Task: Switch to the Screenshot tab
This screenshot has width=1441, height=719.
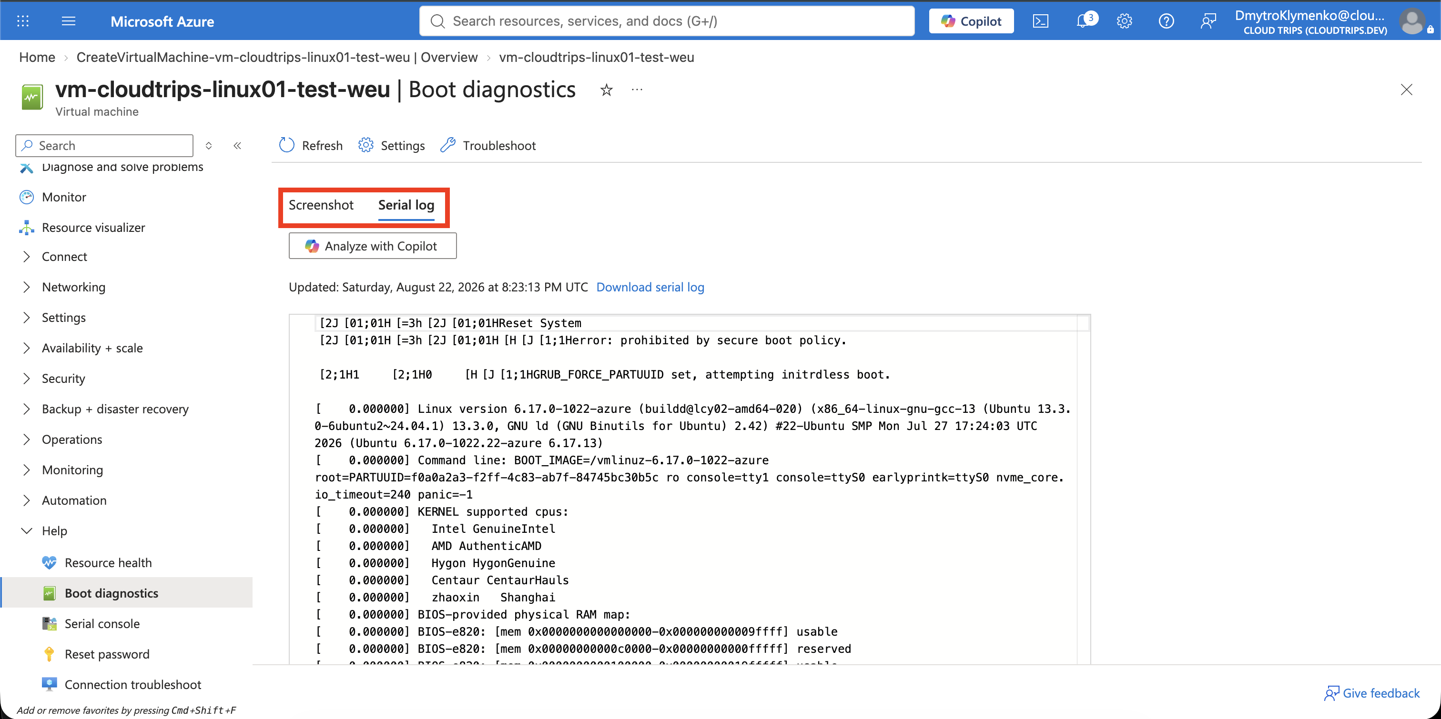Action: pos(321,205)
